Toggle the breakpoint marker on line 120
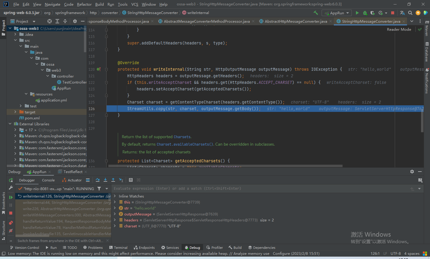The height and width of the screenshot is (259, 430). [x=99, y=69]
